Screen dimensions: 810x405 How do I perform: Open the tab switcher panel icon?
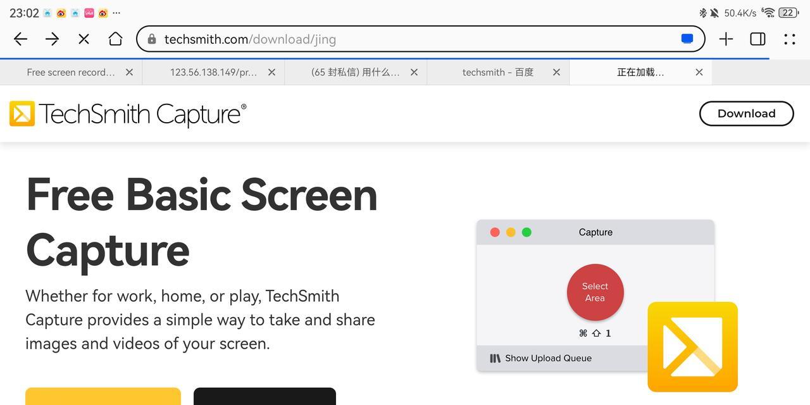pyautogui.click(x=757, y=39)
